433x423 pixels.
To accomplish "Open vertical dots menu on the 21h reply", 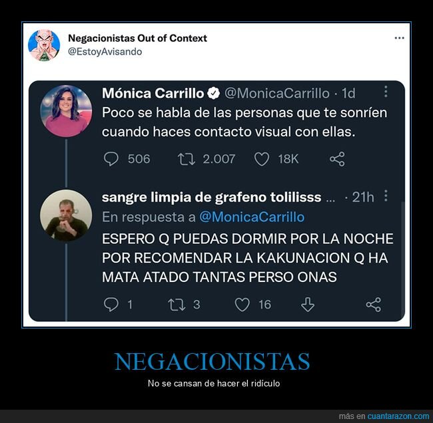I will (386, 196).
